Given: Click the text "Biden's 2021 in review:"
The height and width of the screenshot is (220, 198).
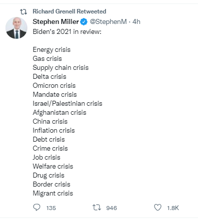Looking at the screenshot, I should click(67, 31).
